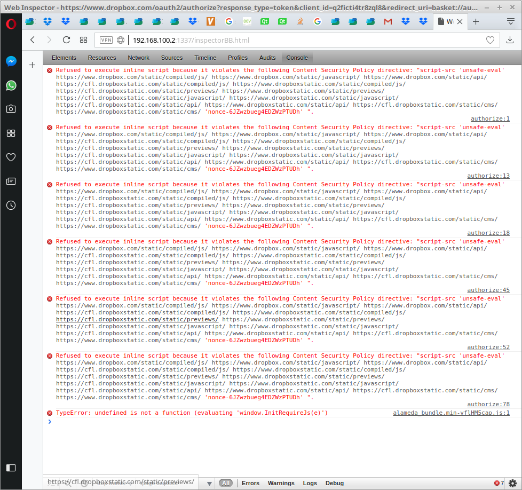
Task: Switch to the Network inspector tab
Action: click(x=138, y=58)
